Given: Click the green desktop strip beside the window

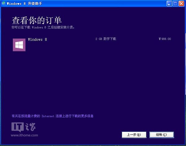Looking at the screenshot, I should (185, 77).
